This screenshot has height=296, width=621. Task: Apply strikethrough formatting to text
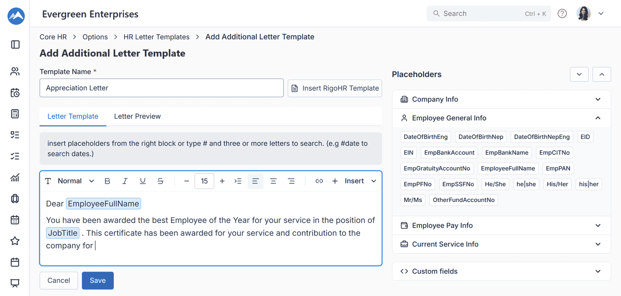161,181
